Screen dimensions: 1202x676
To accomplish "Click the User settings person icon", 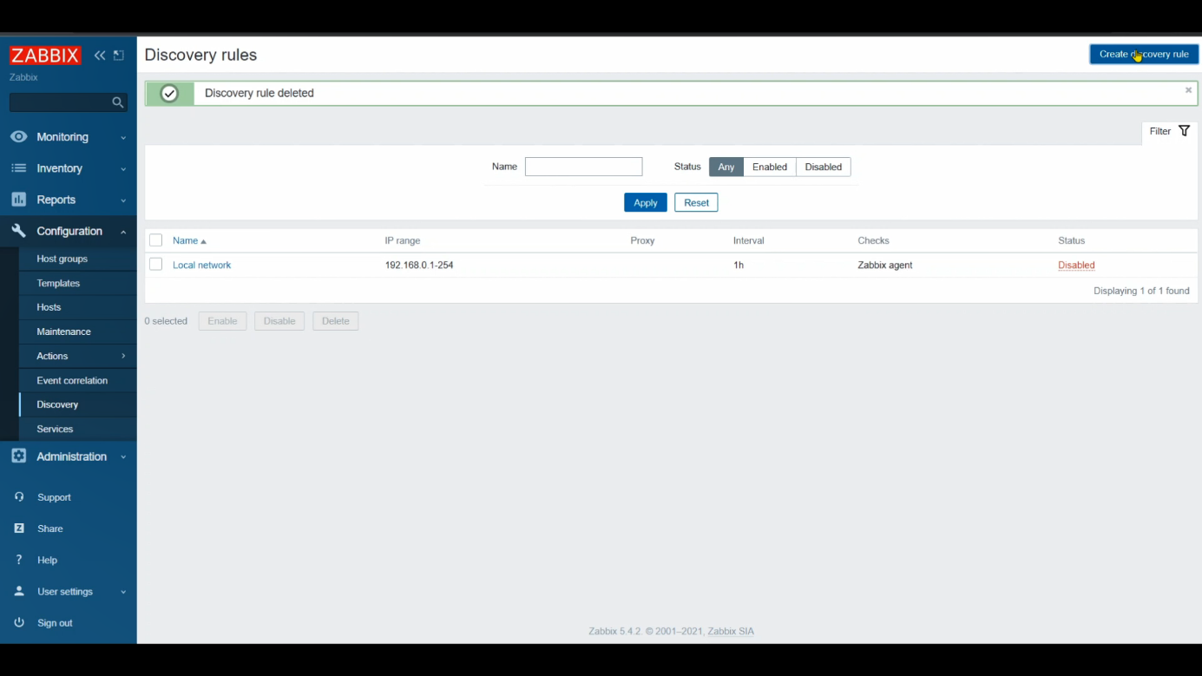I will click(19, 591).
